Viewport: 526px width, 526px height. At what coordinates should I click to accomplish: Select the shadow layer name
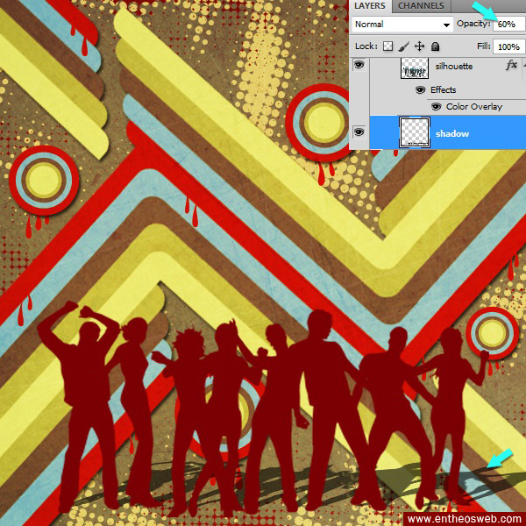pyautogui.click(x=452, y=134)
